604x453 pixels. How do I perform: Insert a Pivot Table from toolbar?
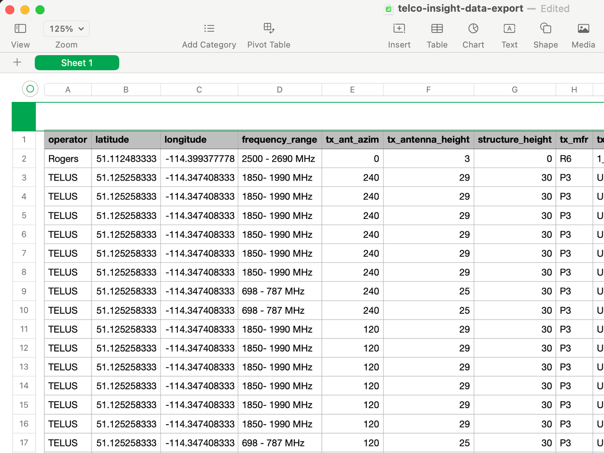click(x=269, y=28)
